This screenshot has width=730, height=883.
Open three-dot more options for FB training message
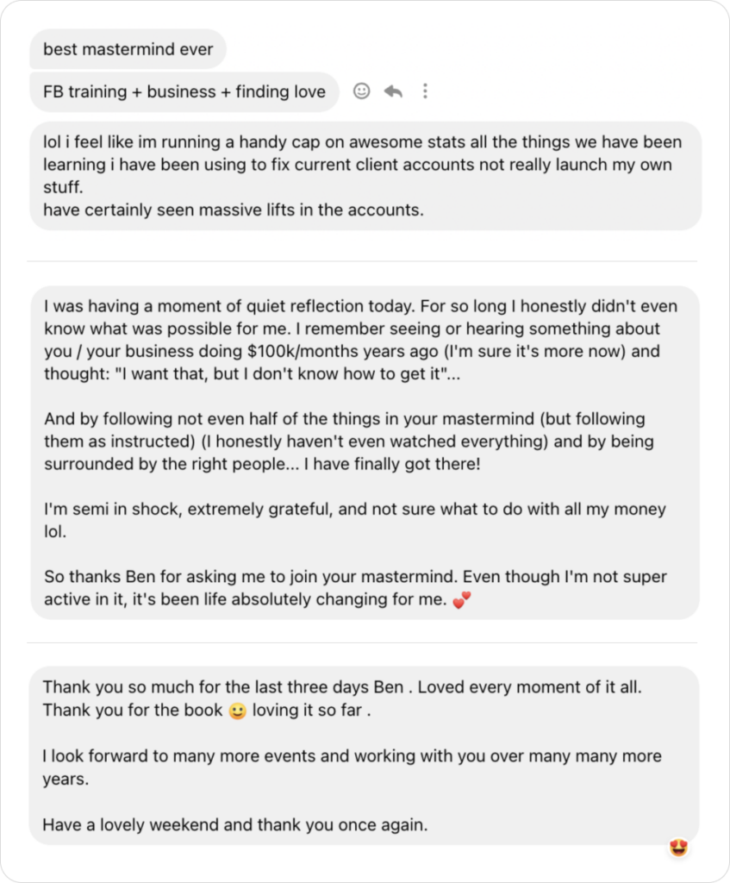tap(425, 91)
